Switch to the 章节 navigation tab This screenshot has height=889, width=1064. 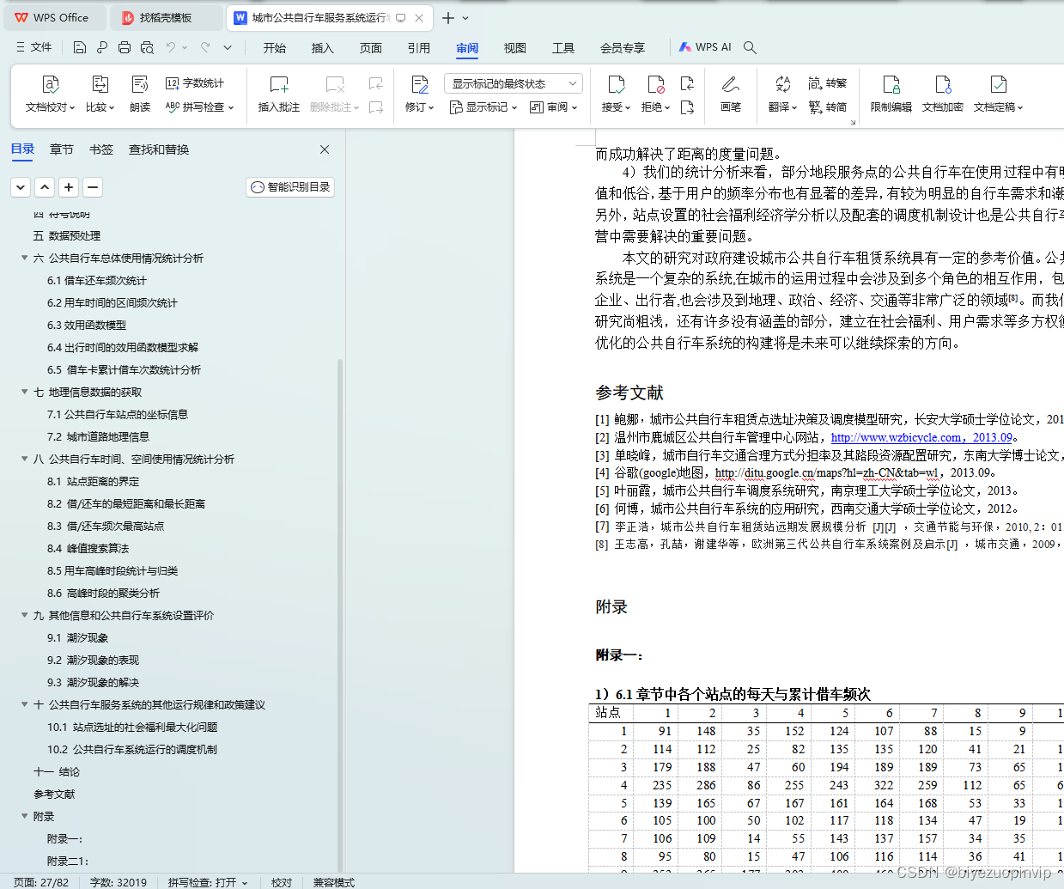point(62,149)
